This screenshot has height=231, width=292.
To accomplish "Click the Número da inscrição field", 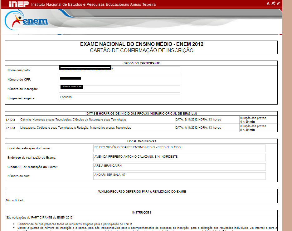I will point(119,89).
